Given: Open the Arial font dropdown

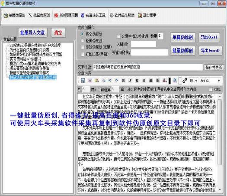Looking at the screenshot, I should click(210, 81).
